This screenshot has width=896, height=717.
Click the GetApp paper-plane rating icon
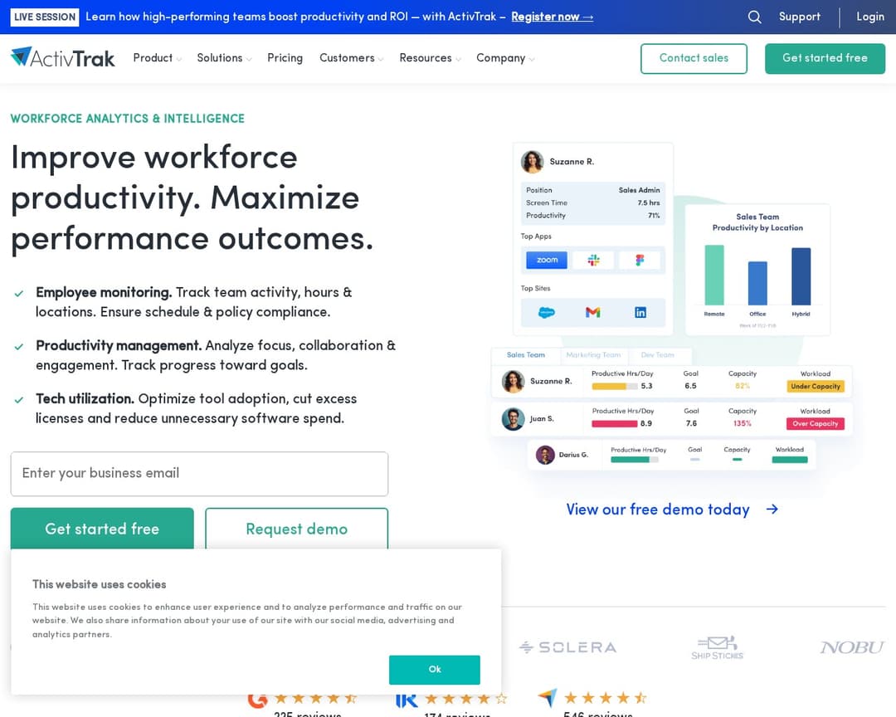[548, 699]
